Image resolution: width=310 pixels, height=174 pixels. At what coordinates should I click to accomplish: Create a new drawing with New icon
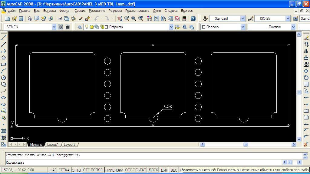(x=7, y=18)
